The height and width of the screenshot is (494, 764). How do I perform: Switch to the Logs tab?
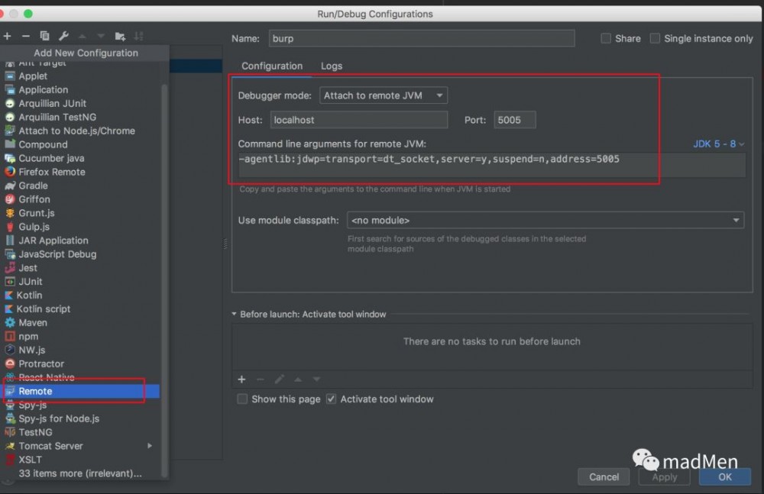[x=332, y=66]
